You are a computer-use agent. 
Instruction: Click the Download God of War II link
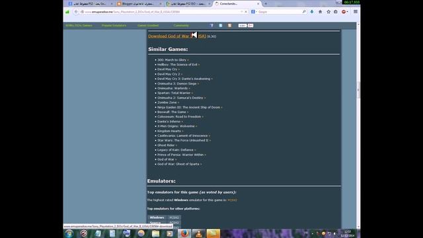(177, 36)
